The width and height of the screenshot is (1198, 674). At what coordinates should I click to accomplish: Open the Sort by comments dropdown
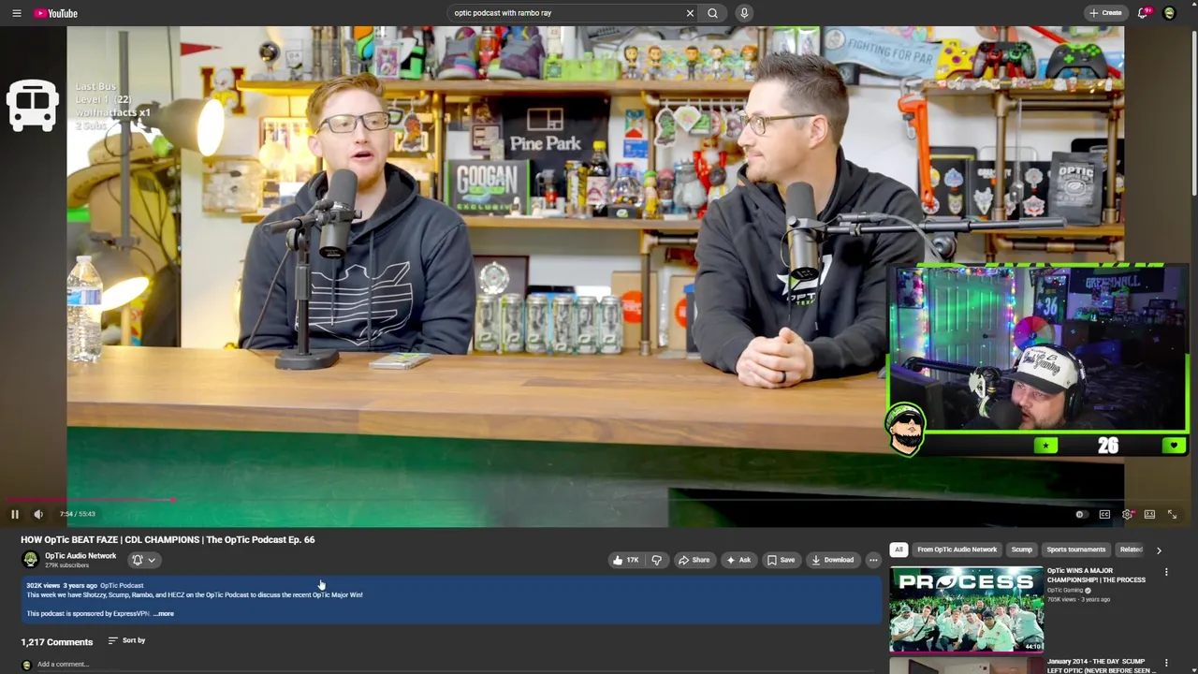click(126, 640)
